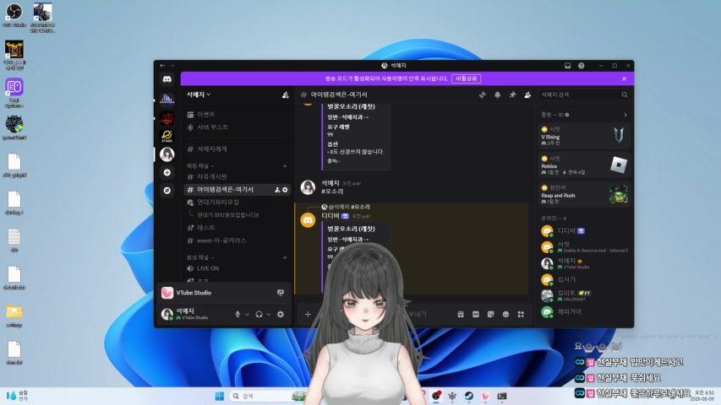Collapse the 음성 채널 category
Image resolution: width=721 pixels, height=405 pixels.
[200, 257]
